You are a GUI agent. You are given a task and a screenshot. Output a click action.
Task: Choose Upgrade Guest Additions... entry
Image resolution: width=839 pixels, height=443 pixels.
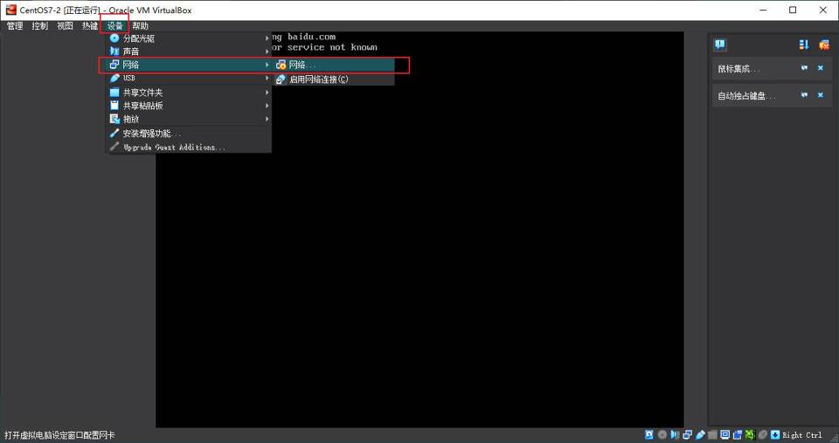188,147
